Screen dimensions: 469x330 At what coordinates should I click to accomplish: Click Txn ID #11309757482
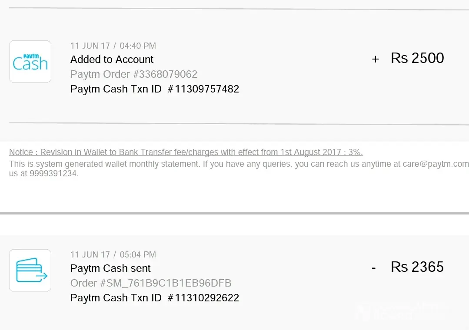203,89
